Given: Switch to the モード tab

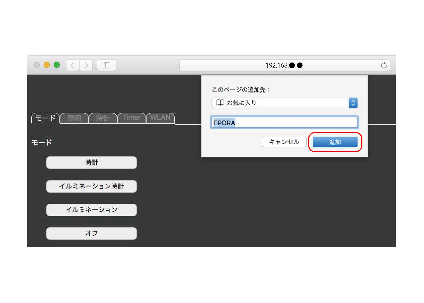Looking at the screenshot, I should point(45,118).
